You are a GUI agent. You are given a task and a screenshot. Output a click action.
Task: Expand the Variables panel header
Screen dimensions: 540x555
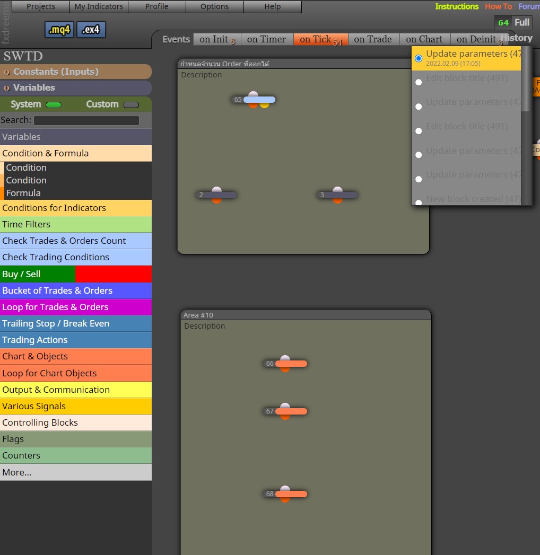coord(76,88)
